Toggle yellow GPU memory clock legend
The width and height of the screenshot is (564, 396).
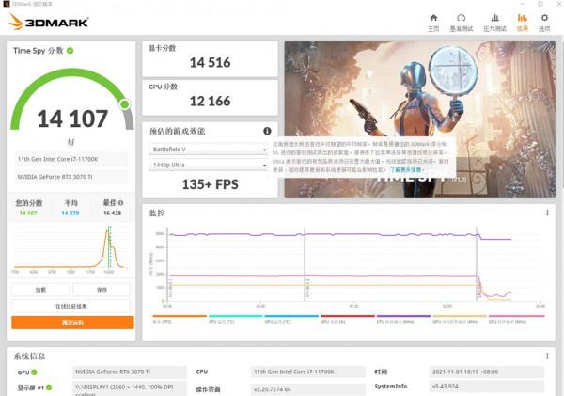[x=460, y=319]
